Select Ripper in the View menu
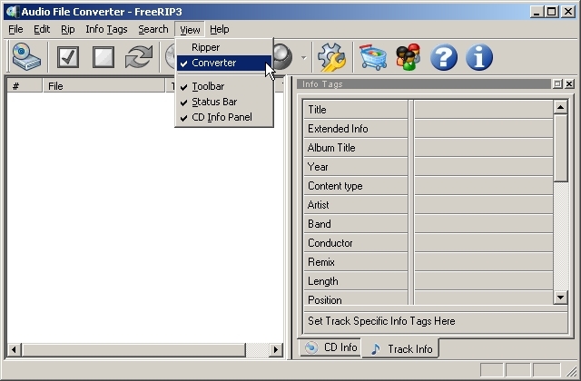Image resolution: width=581 pixels, height=381 pixels. [224, 47]
